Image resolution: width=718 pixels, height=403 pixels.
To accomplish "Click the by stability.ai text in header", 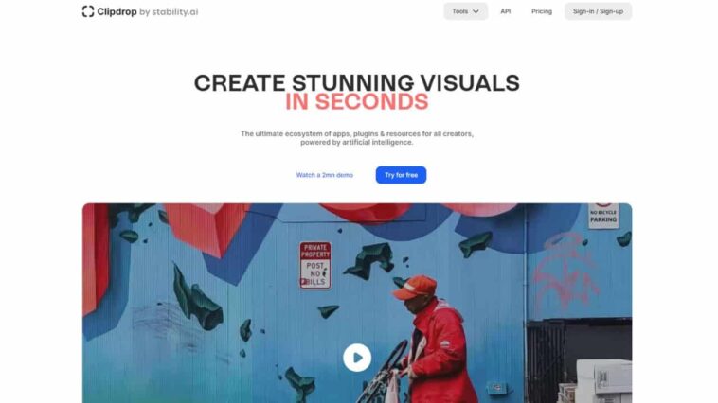I will 169,12.
